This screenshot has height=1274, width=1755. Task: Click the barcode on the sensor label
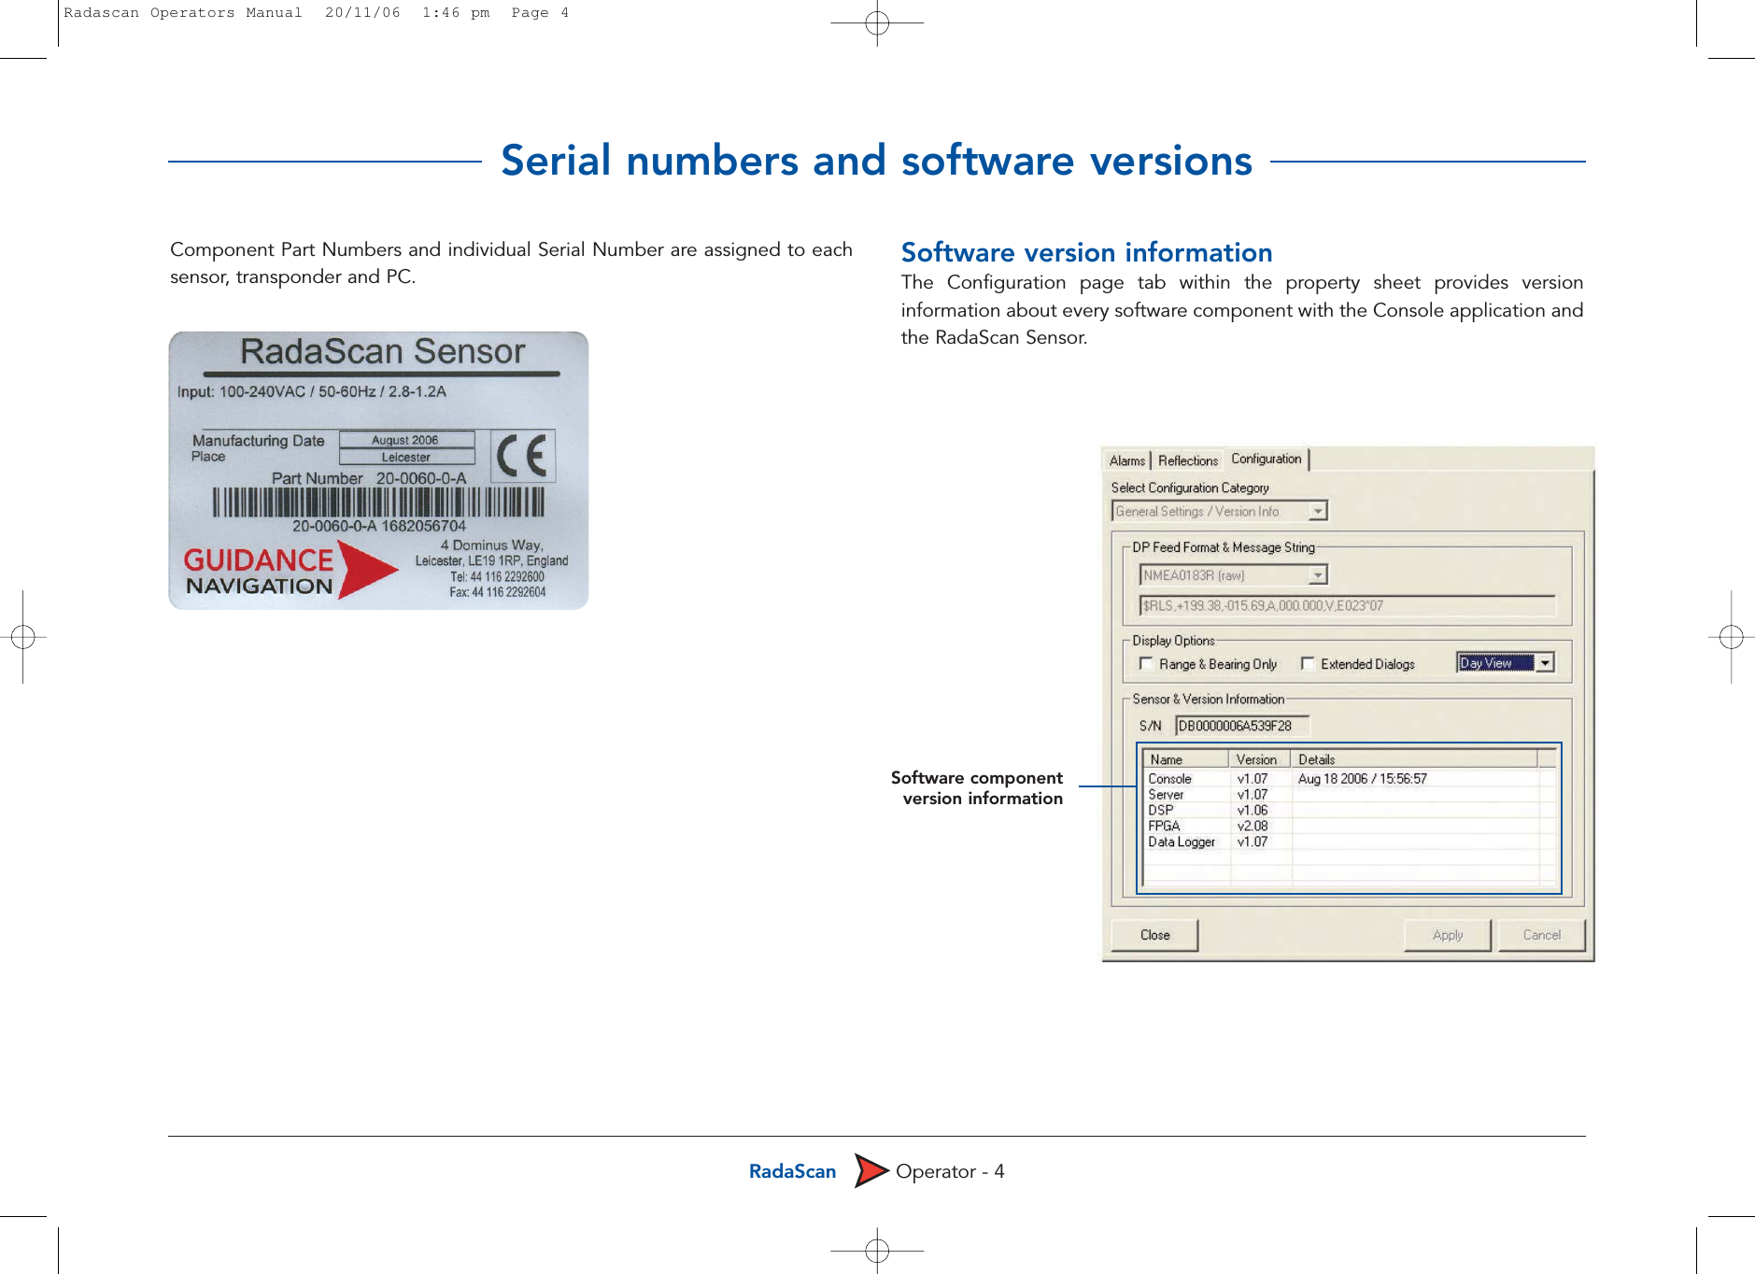coord(378,503)
